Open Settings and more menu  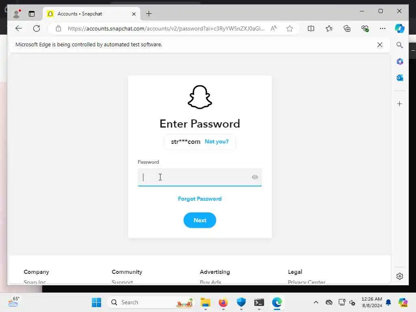(x=383, y=28)
